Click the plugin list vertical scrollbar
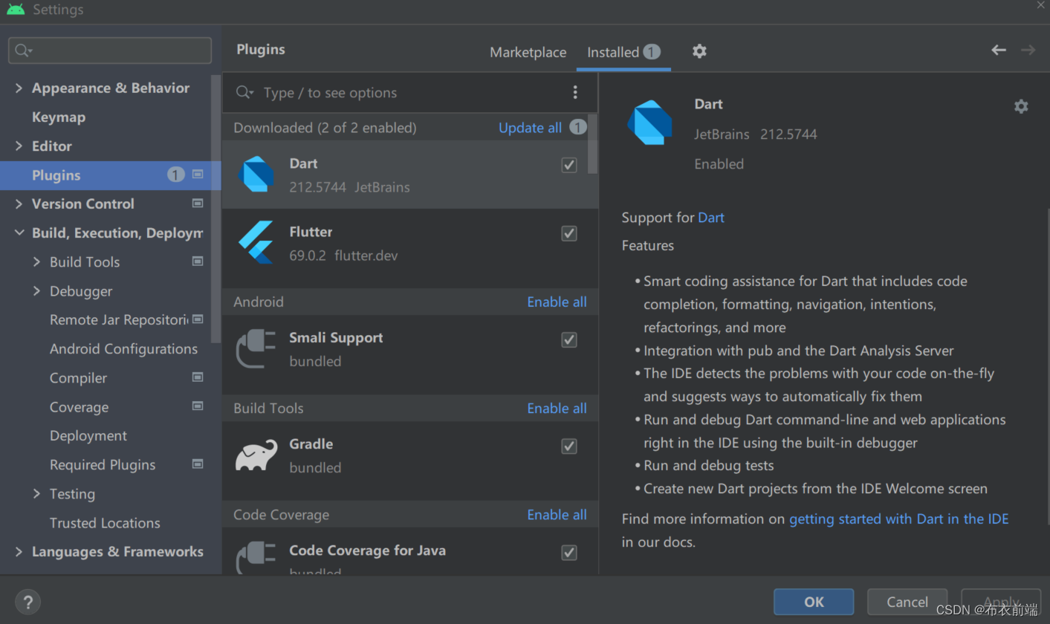The image size is (1050, 624). 592,144
